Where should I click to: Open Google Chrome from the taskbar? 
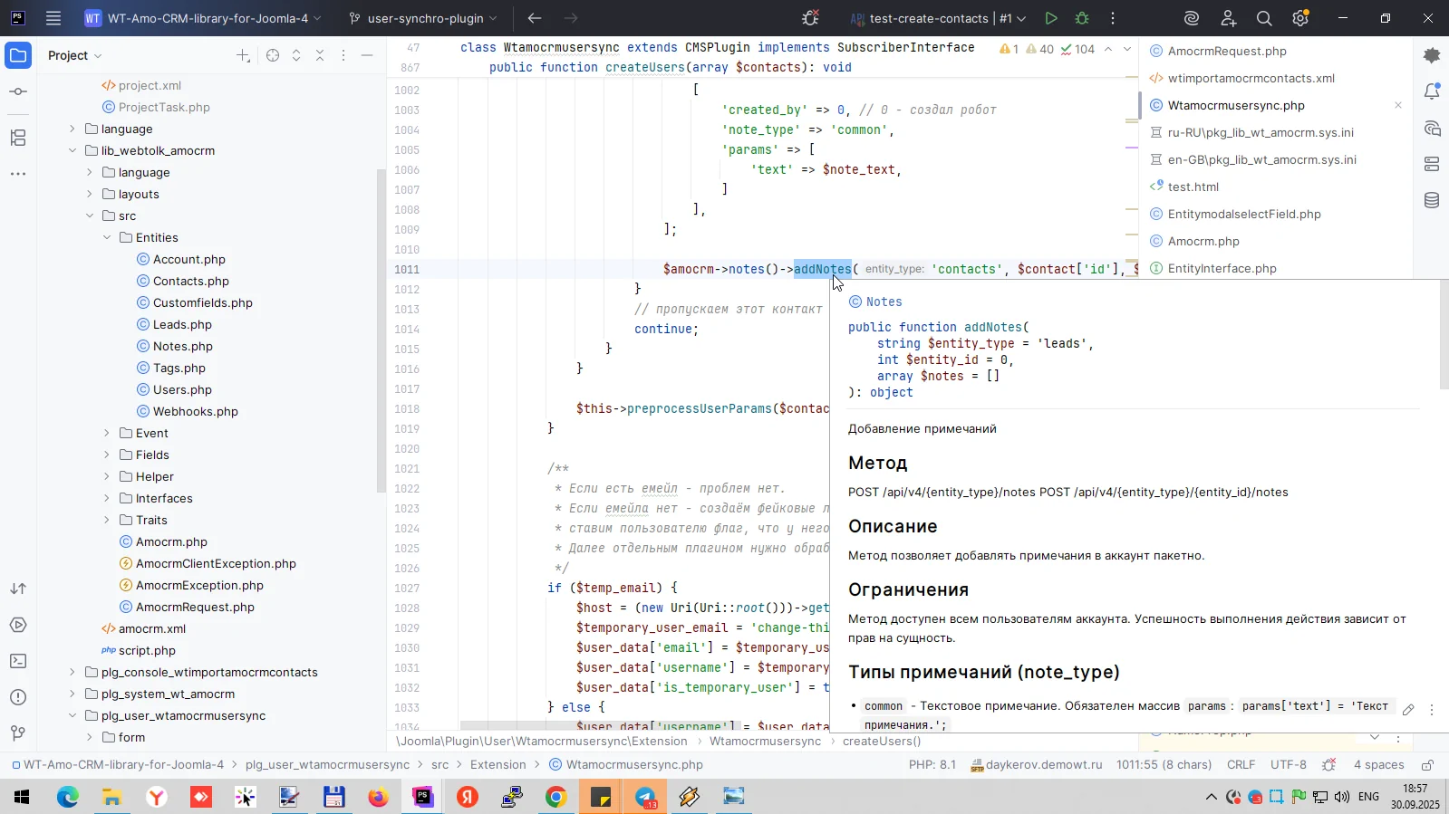pos(555,797)
